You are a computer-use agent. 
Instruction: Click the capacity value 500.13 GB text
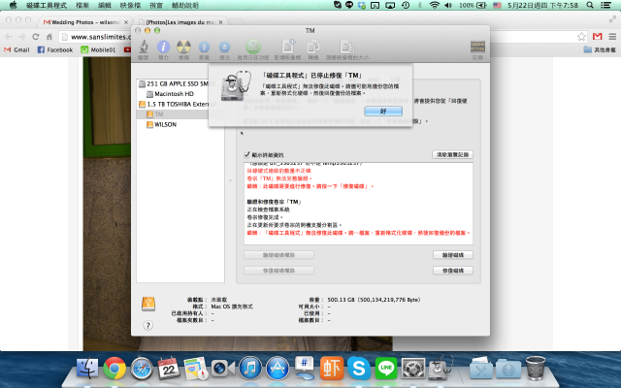tap(374, 300)
